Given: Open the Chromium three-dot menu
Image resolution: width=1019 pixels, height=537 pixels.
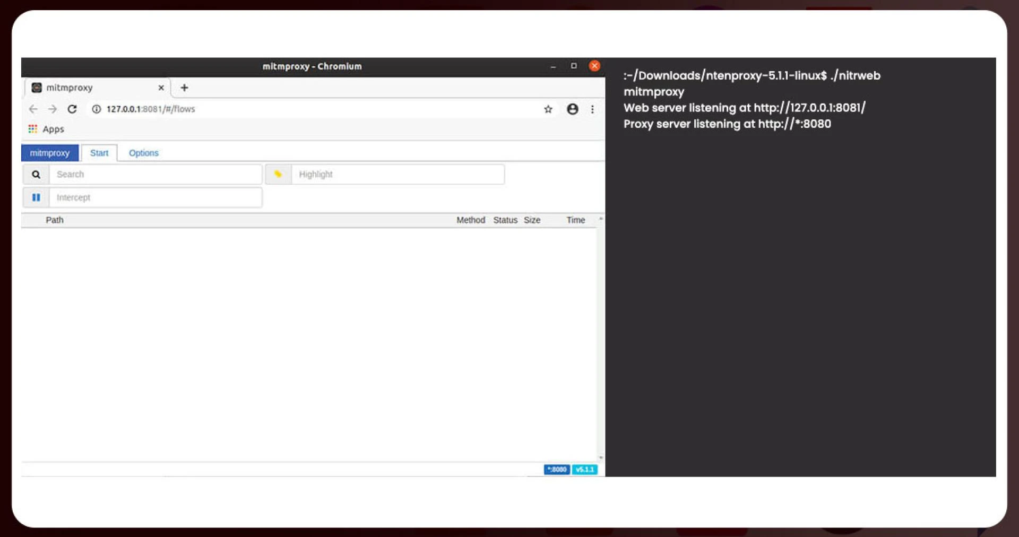Looking at the screenshot, I should [x=592, y=109].
